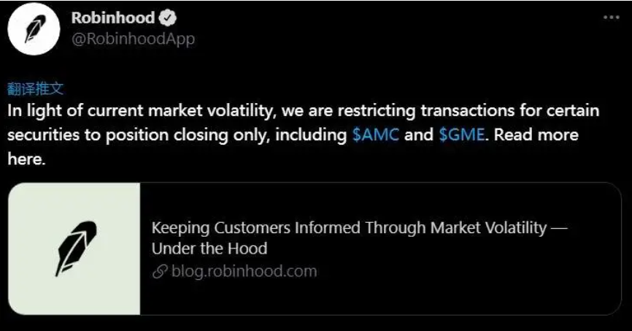
Task: Open the $AMC cashtag
Action: coord(376,135)
